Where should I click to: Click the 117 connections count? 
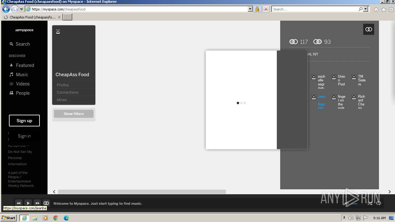tap(299, 42)
